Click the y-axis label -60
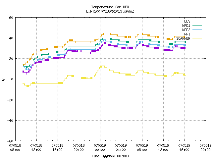The image size is (212, 159). (x=10, y=141)
